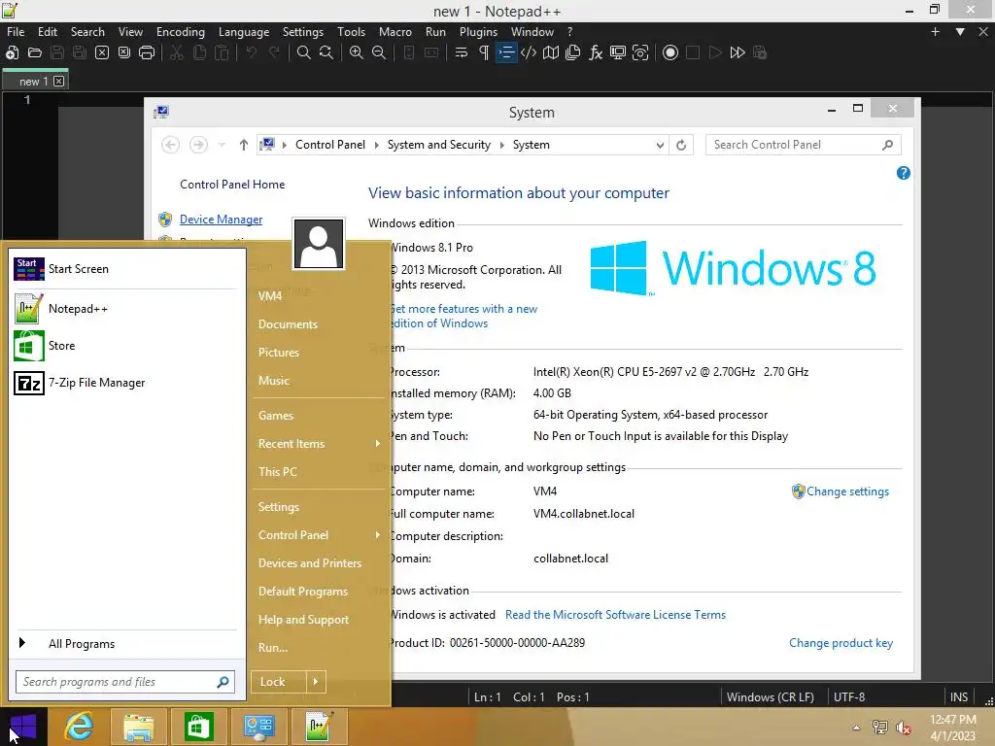Click the New file icon in Notepad++

[12, 52]
